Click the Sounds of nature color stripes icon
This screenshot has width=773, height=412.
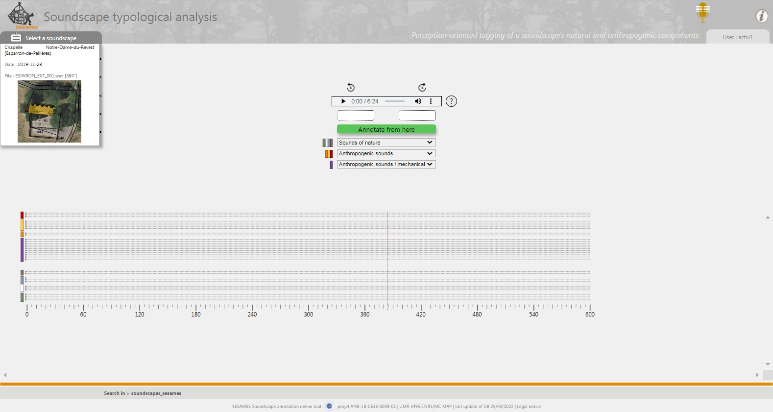[x=328, y=143]
